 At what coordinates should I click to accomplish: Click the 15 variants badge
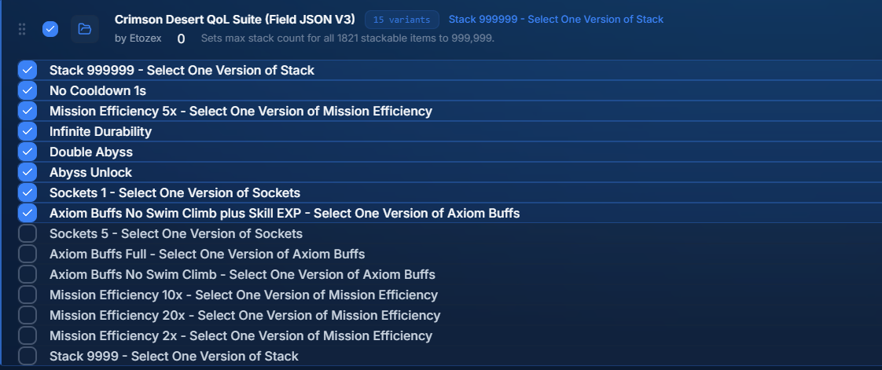click(x=402, y=20)
